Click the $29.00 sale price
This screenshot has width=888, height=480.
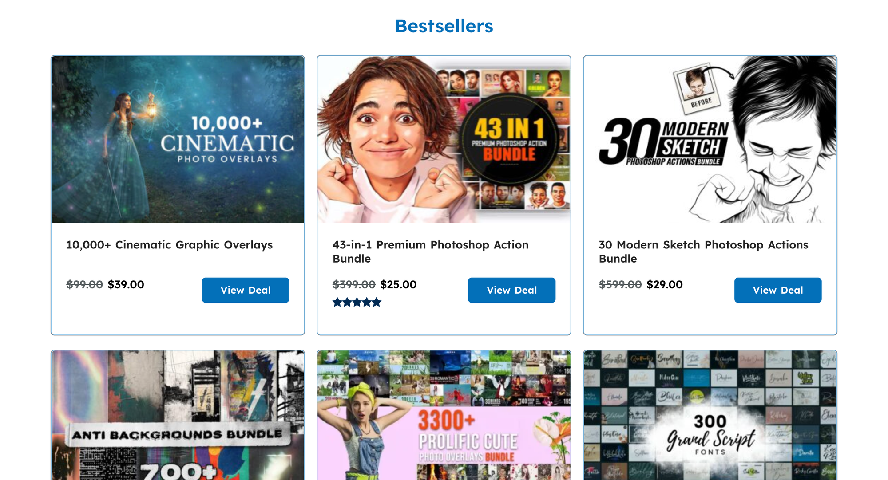pyautogui.click(x=665, y=284)
